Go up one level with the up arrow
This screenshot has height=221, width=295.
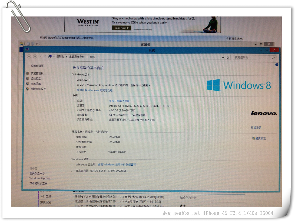coord(45,57)
